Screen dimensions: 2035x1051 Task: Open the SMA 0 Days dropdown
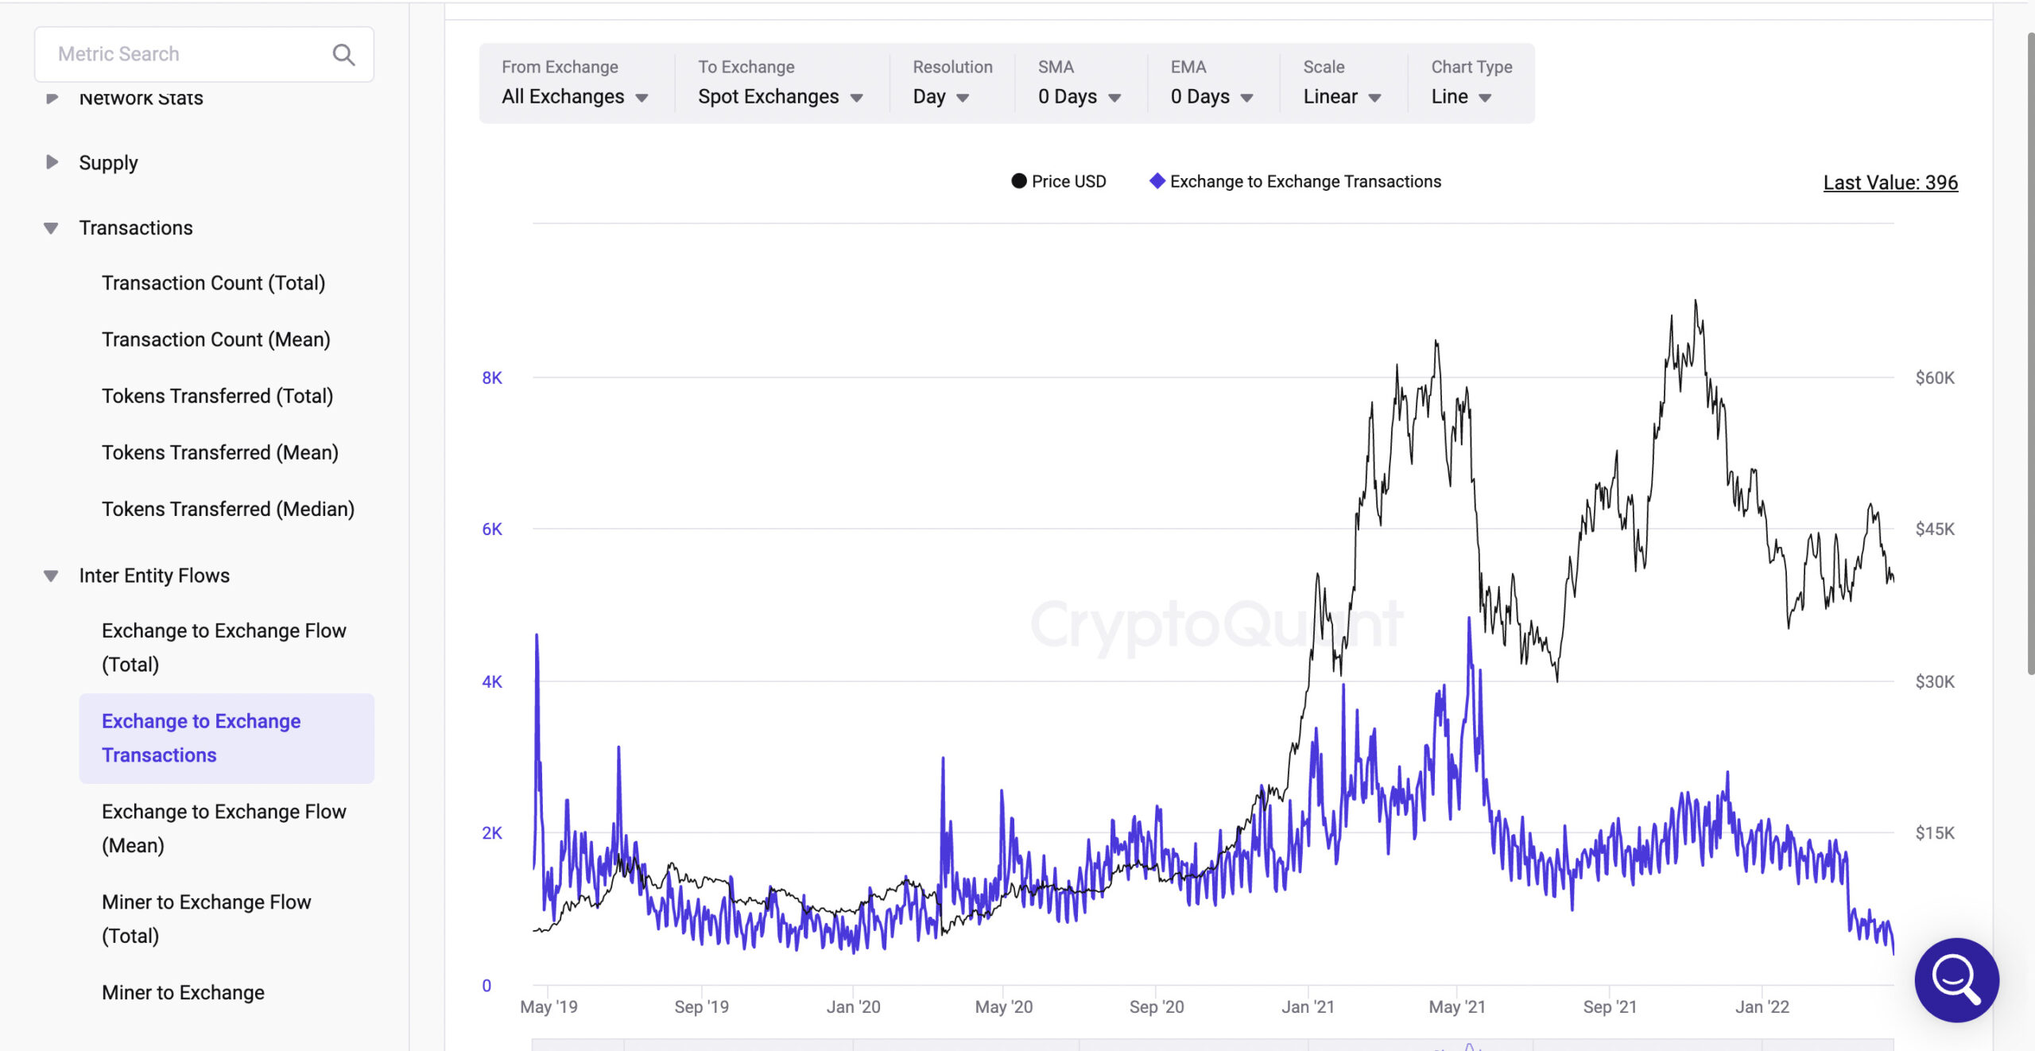[1080, 96]
